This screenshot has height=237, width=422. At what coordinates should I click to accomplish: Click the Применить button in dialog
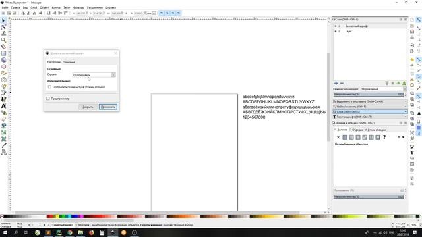point(108,107)
